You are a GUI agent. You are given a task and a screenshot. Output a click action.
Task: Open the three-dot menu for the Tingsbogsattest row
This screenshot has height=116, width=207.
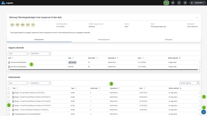coord(199,114)
